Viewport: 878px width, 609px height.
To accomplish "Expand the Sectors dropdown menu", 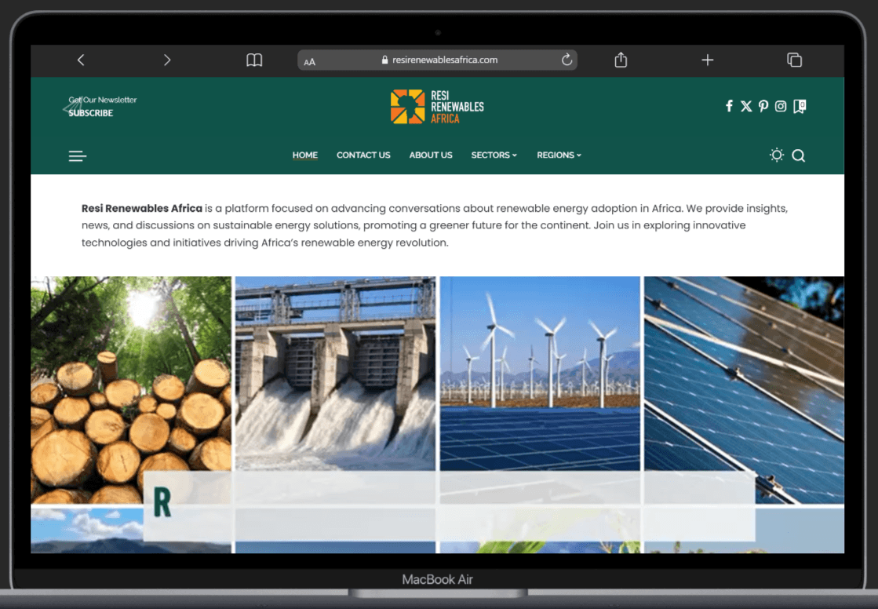I will point(494,155).
